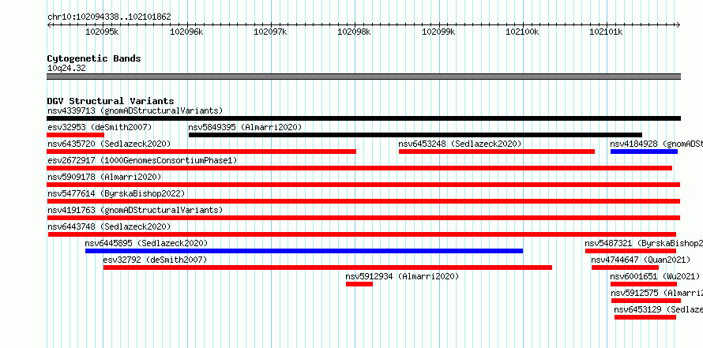Screen dimensions: 703x348
Task: Click the gray 10q24.32 cytogenetic band bar
Action: (x=363, y=77)
